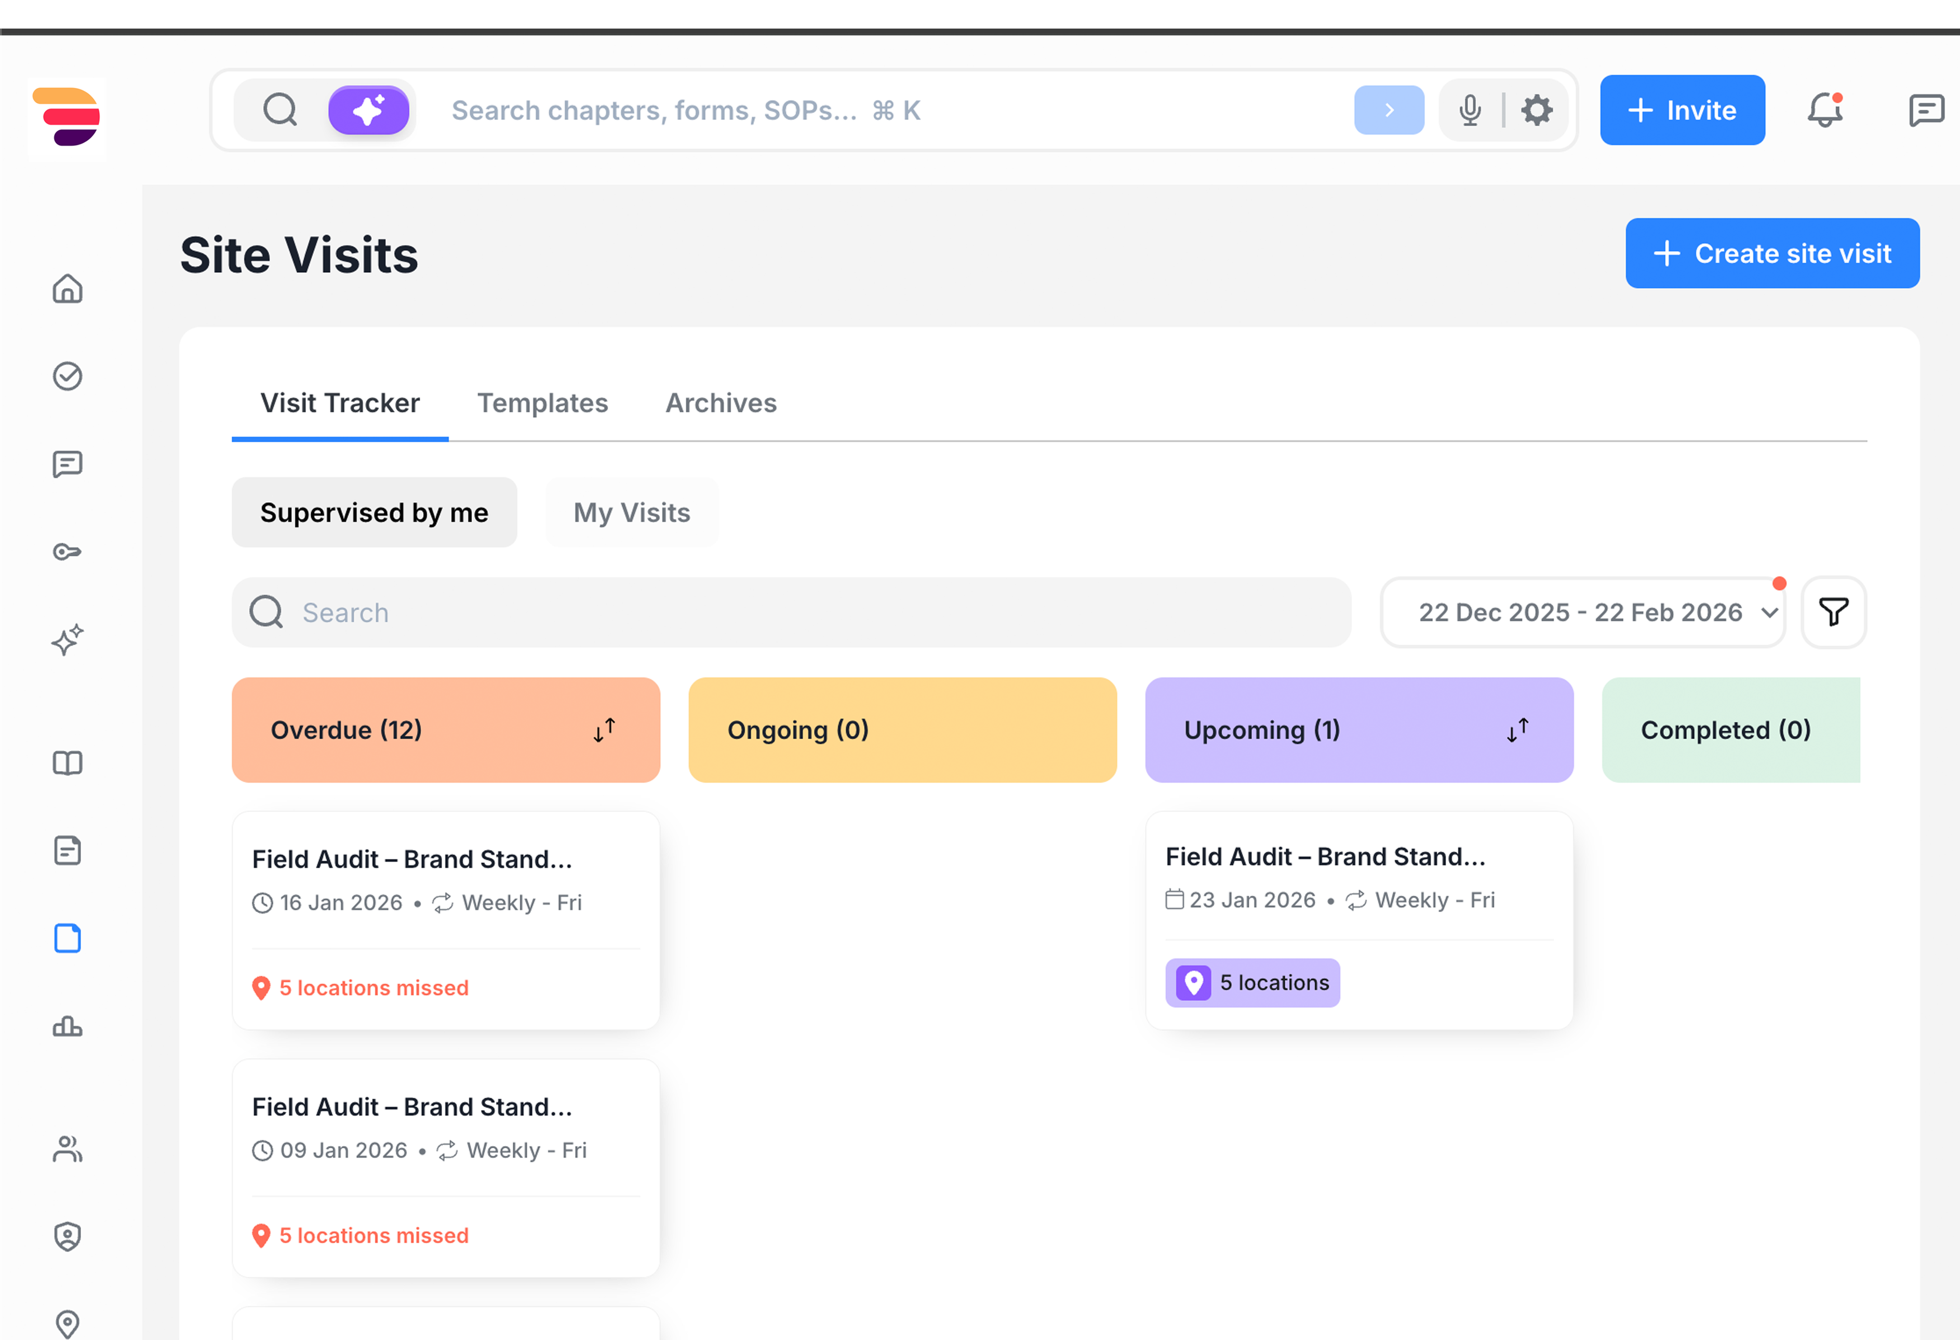Open the key icon in sidebar

coord(68,552)
